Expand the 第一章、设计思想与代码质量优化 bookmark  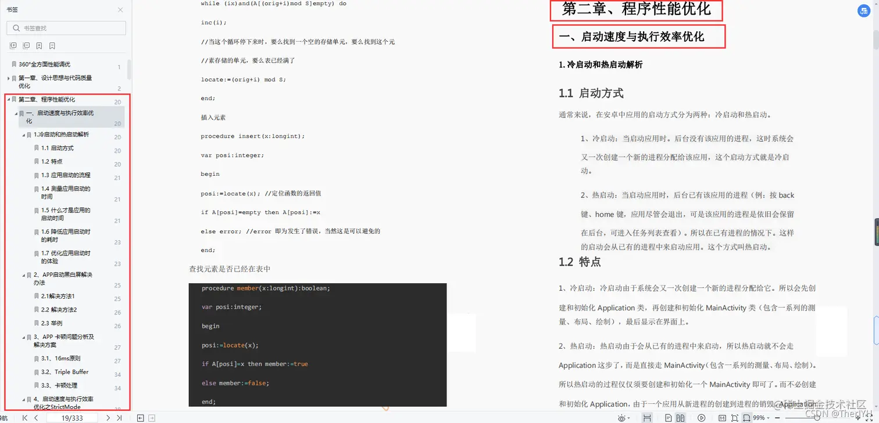pyautogui.click(x=8, y=78)
